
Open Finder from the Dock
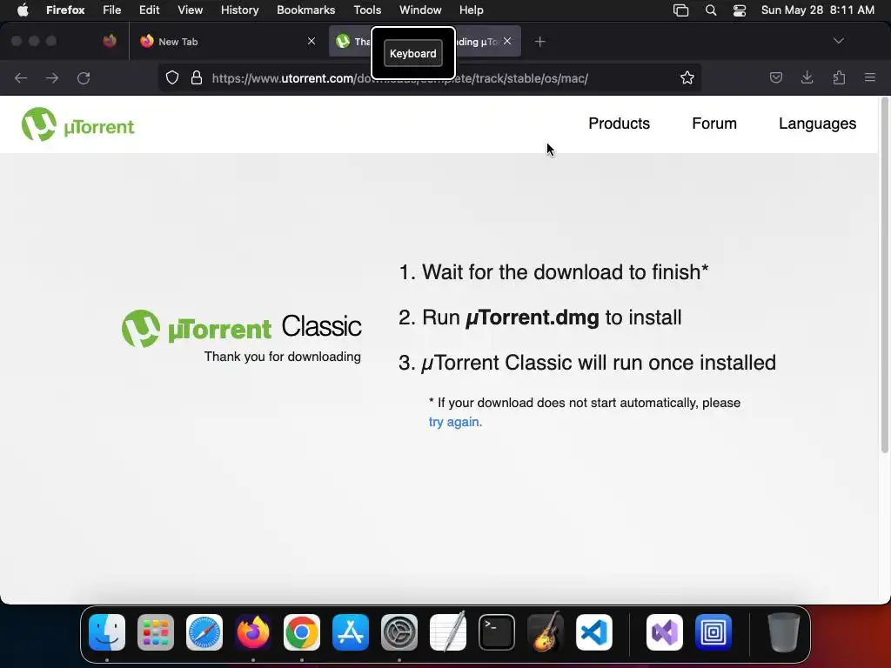click(107, 632)
